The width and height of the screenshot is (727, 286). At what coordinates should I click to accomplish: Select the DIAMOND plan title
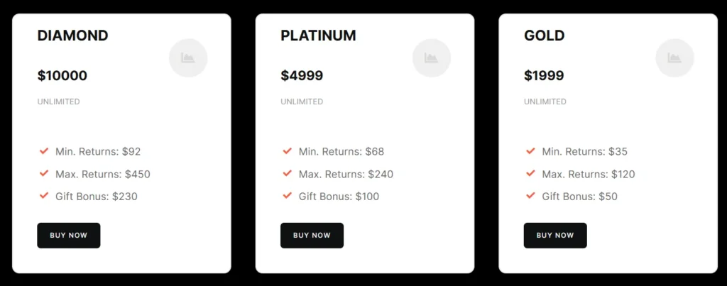pyautogui.click(x=72, y=35)
